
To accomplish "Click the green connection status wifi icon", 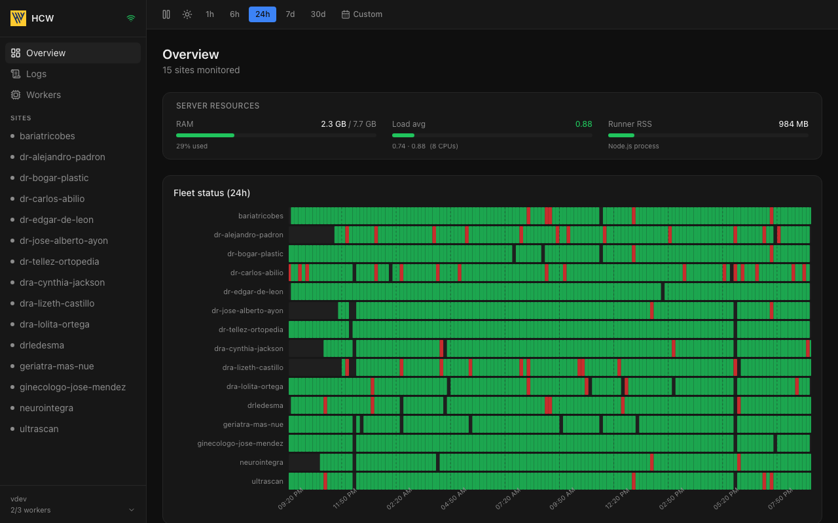I will (x=131, y=18).
